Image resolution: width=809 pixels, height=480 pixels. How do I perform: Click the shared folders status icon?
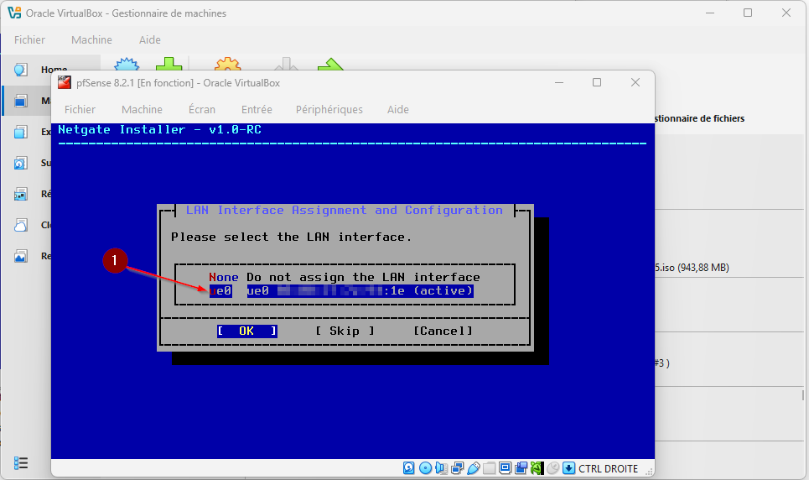point(489,468)
